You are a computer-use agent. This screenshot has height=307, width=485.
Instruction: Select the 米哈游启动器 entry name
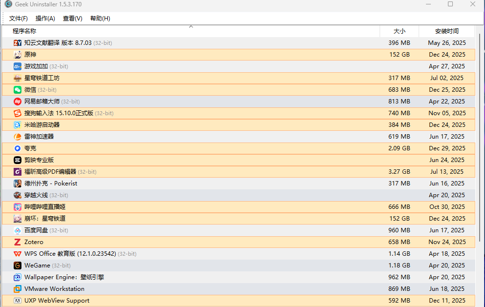click(x=42, y=125)
